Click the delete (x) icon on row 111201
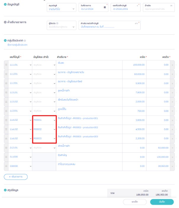Image resolution: width=179 pixels, height=208 pixels. coord(172,74)
